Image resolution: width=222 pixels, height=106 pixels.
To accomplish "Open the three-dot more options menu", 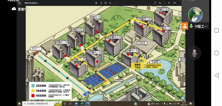I will (x=115, y=3).
